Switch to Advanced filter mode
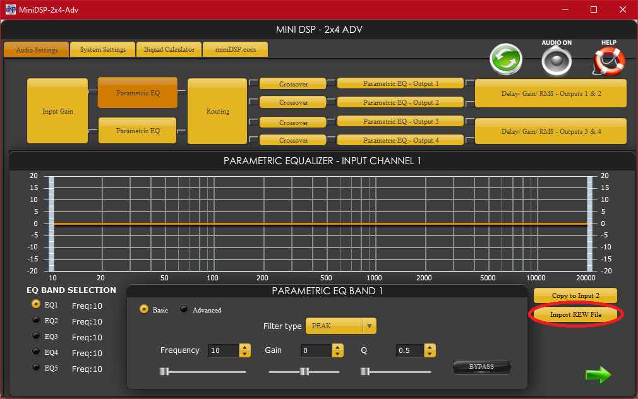The width and height of the screenshot is (638, 399). [184, 309]
